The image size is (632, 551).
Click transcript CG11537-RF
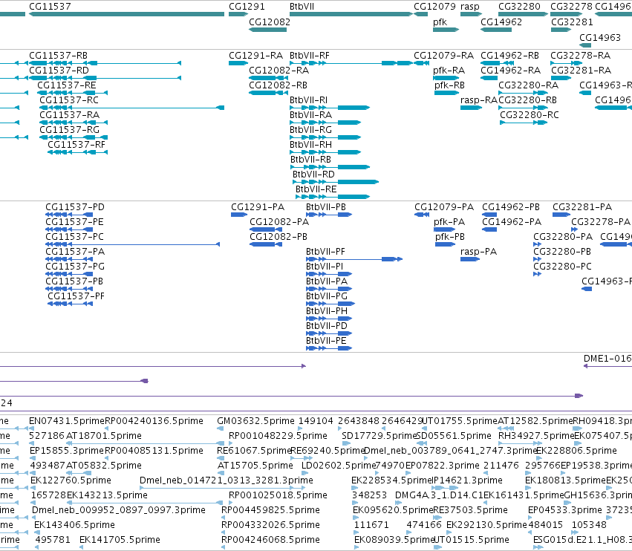tap(77, 152)
